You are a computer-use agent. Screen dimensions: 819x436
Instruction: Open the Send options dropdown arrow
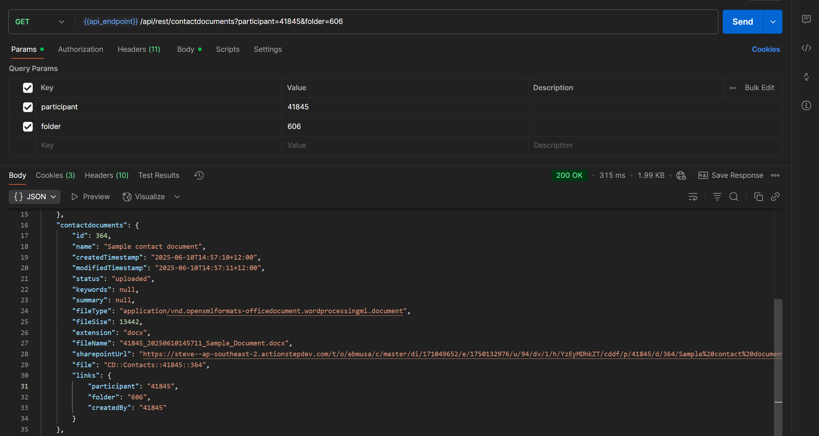click(773, 22)
